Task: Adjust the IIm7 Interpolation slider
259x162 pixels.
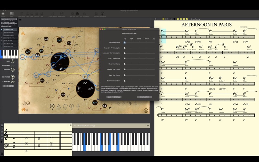Action: [x=140, y=43]
